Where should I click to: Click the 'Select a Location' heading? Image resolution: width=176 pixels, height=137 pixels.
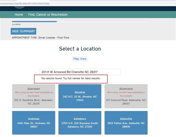click(x=80, y=49)
